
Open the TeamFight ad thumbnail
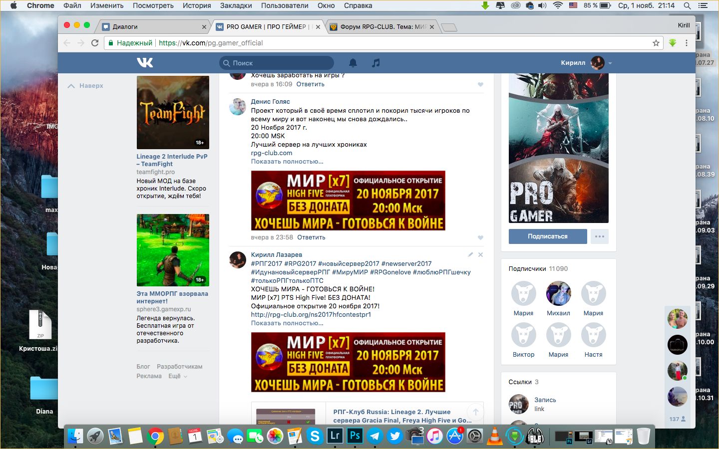[173, 112]
